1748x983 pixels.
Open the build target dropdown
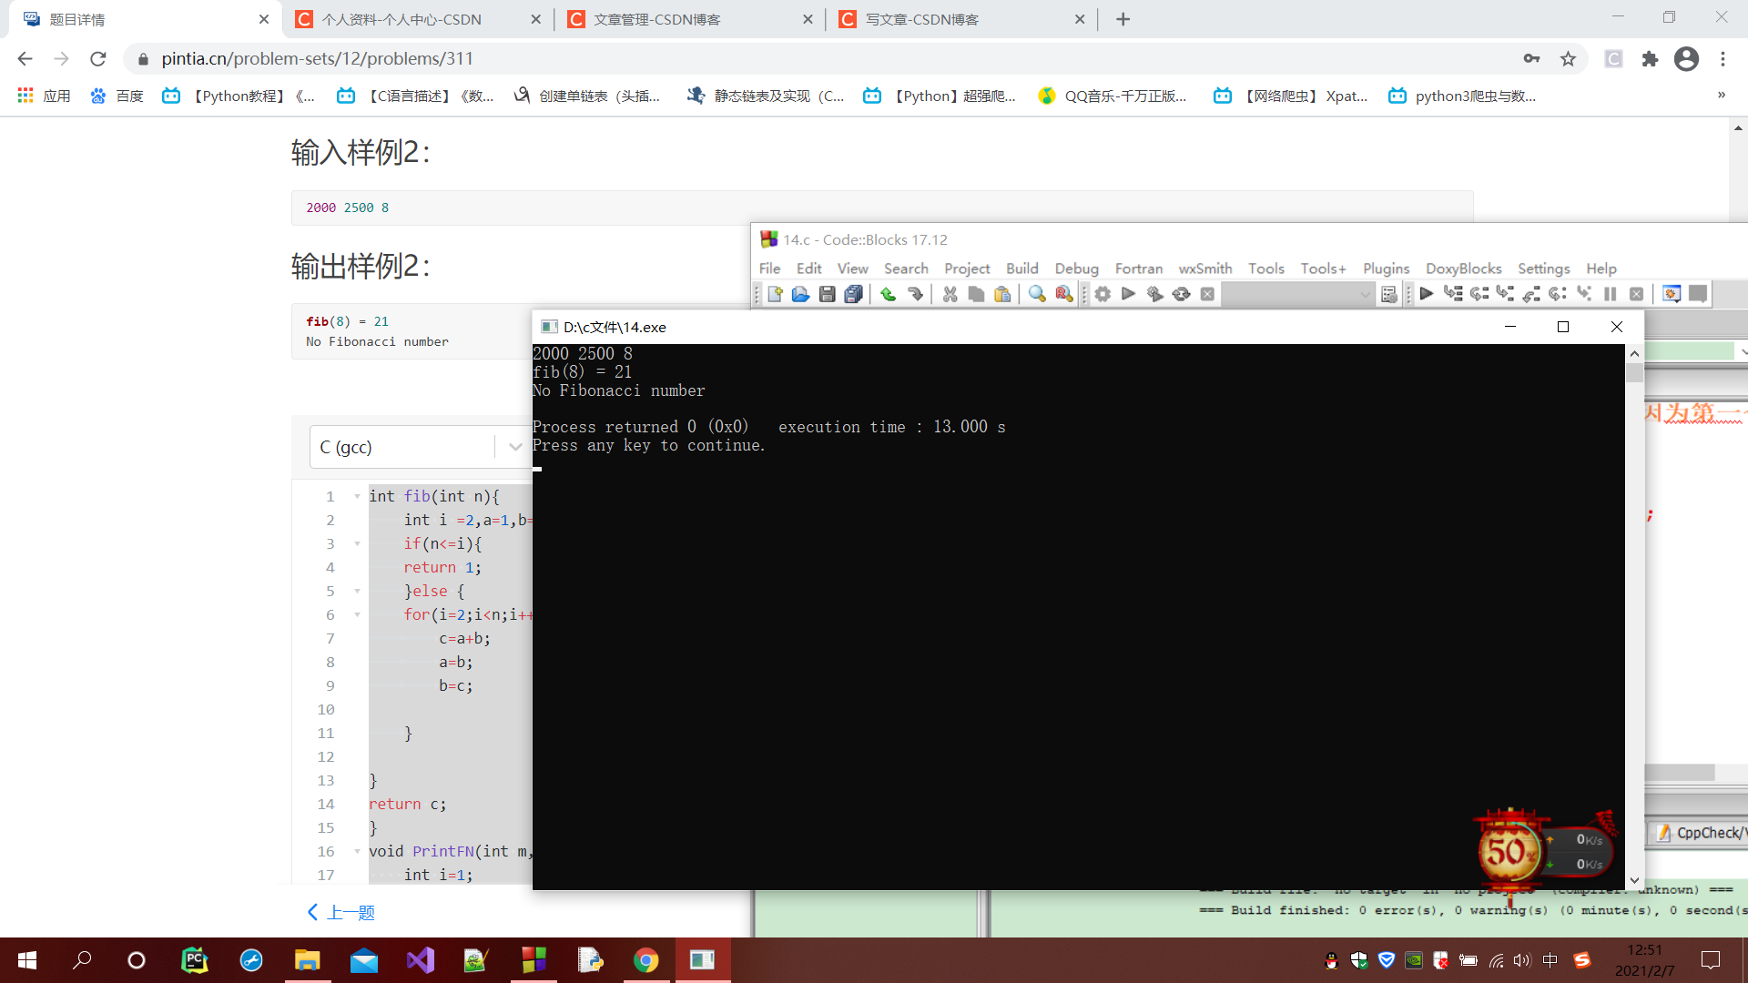(1296, 294)
